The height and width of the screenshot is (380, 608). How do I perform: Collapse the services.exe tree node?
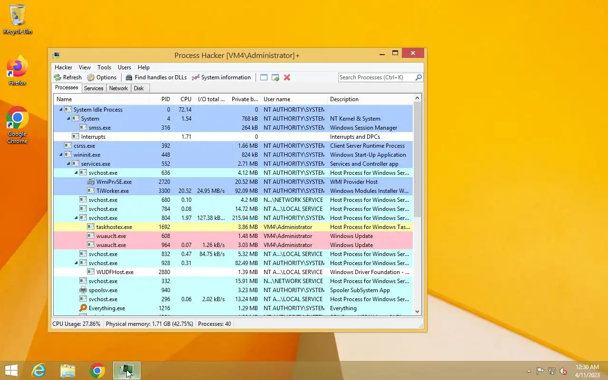(x=68, y=164)
